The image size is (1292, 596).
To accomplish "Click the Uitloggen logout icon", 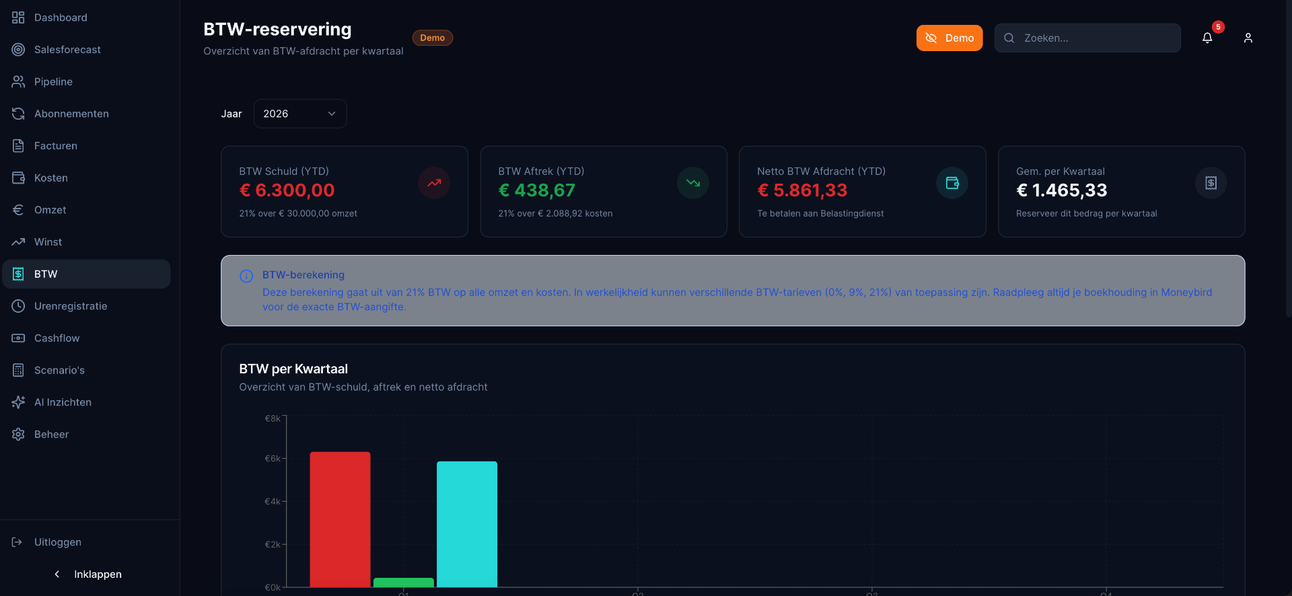I will coord(17,542).
